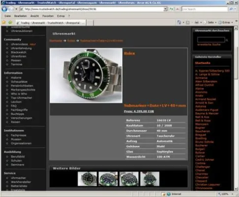The image size is (239, 197).
Task: Show more command bar items chevron
Action: [x=237, y=21]
